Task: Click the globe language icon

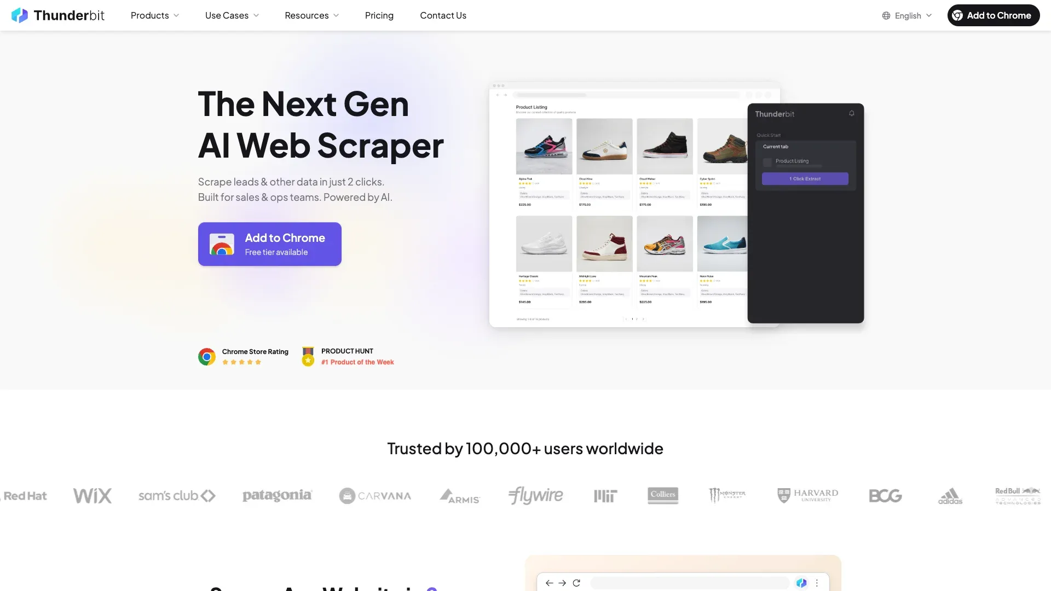Action: (886, 16)
